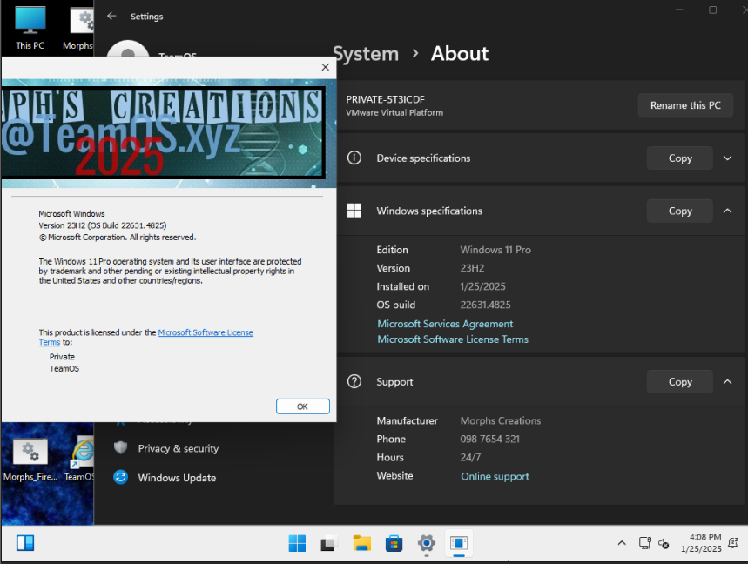Open Task View from the taskbar
Screen dimensions: 748x564
pyautogui.click(x=329, y=543)
